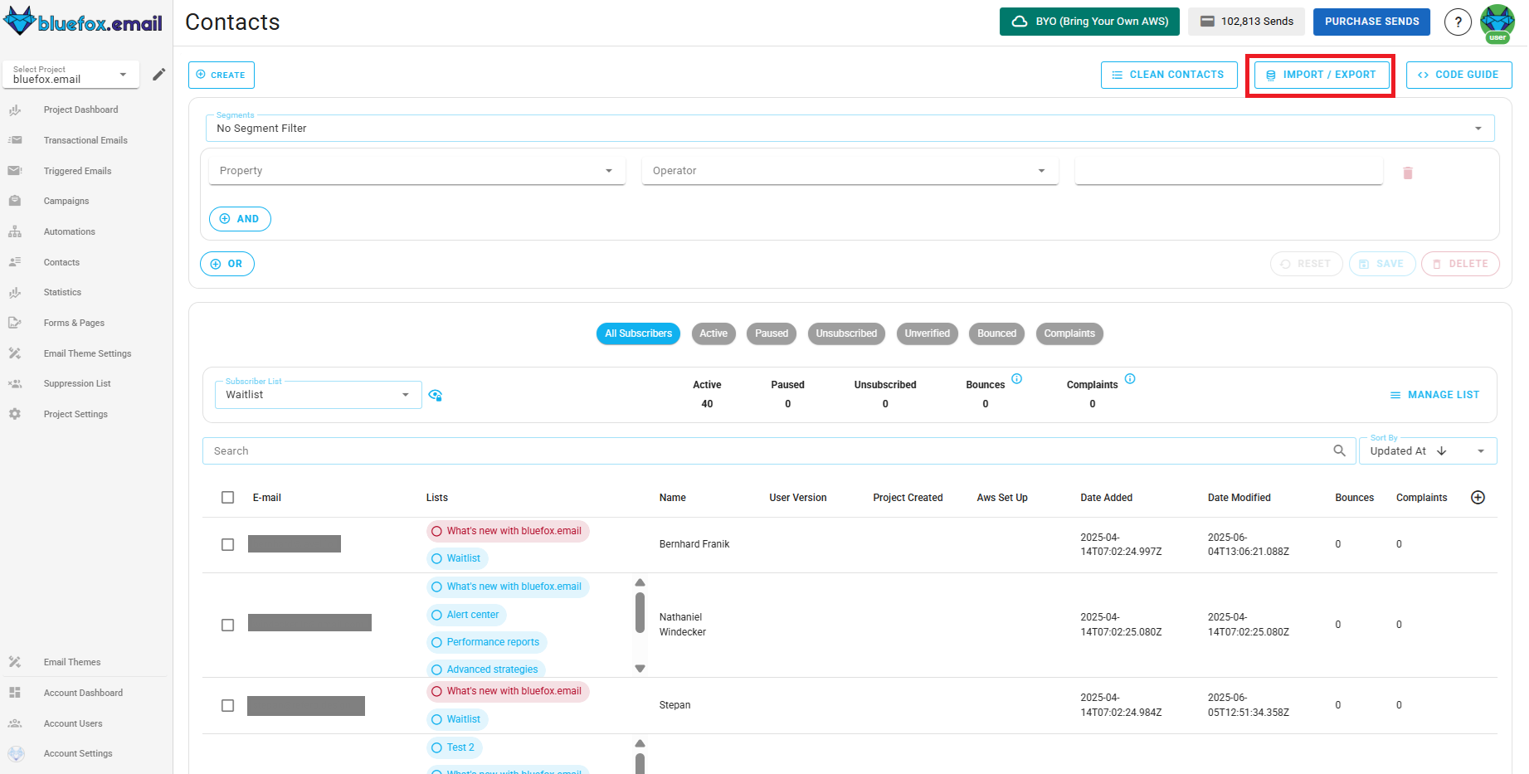Image resolution: width=1529 pixels, height=774 pixels.
Task: Delete the filter row via trash icon
Action: pyautogui.click(x=1408, y=172)
